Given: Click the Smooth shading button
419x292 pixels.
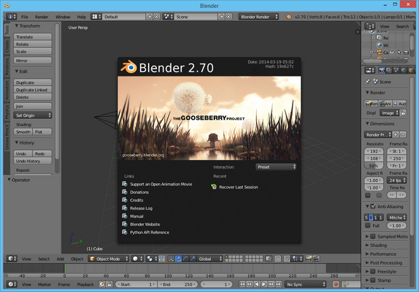Looking at the screenshot, I should pyautogui.click(x=23, y=132).
